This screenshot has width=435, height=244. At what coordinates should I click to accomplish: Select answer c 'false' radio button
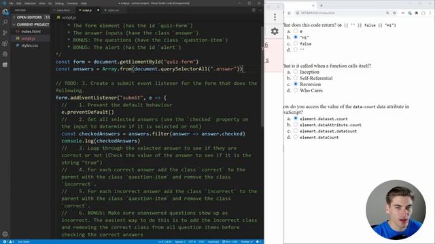tap(296, 43)
